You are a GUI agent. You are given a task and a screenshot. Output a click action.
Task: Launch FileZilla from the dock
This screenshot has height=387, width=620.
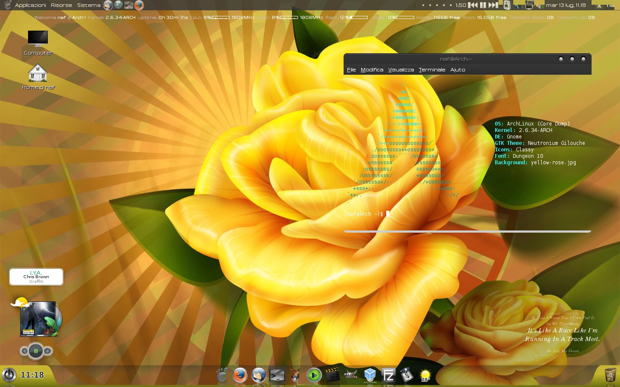coord(388,375)
